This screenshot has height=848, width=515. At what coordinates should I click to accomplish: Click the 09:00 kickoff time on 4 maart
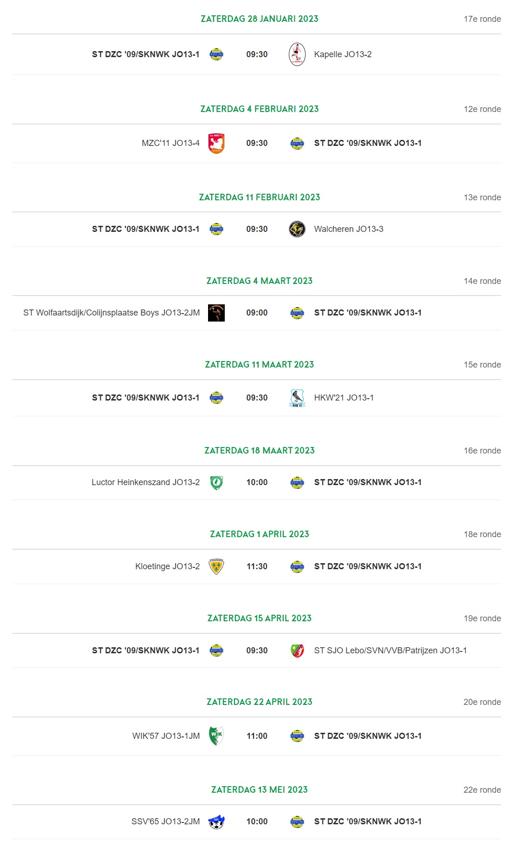click(257, 313)
